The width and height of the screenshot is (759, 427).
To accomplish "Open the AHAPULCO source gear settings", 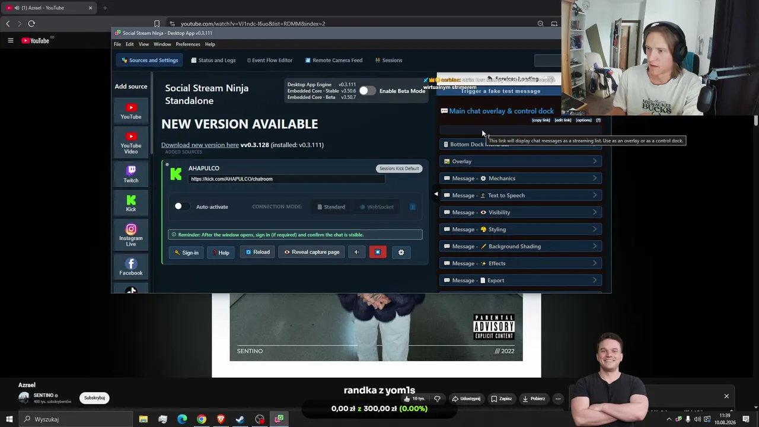I will (401, 252).
